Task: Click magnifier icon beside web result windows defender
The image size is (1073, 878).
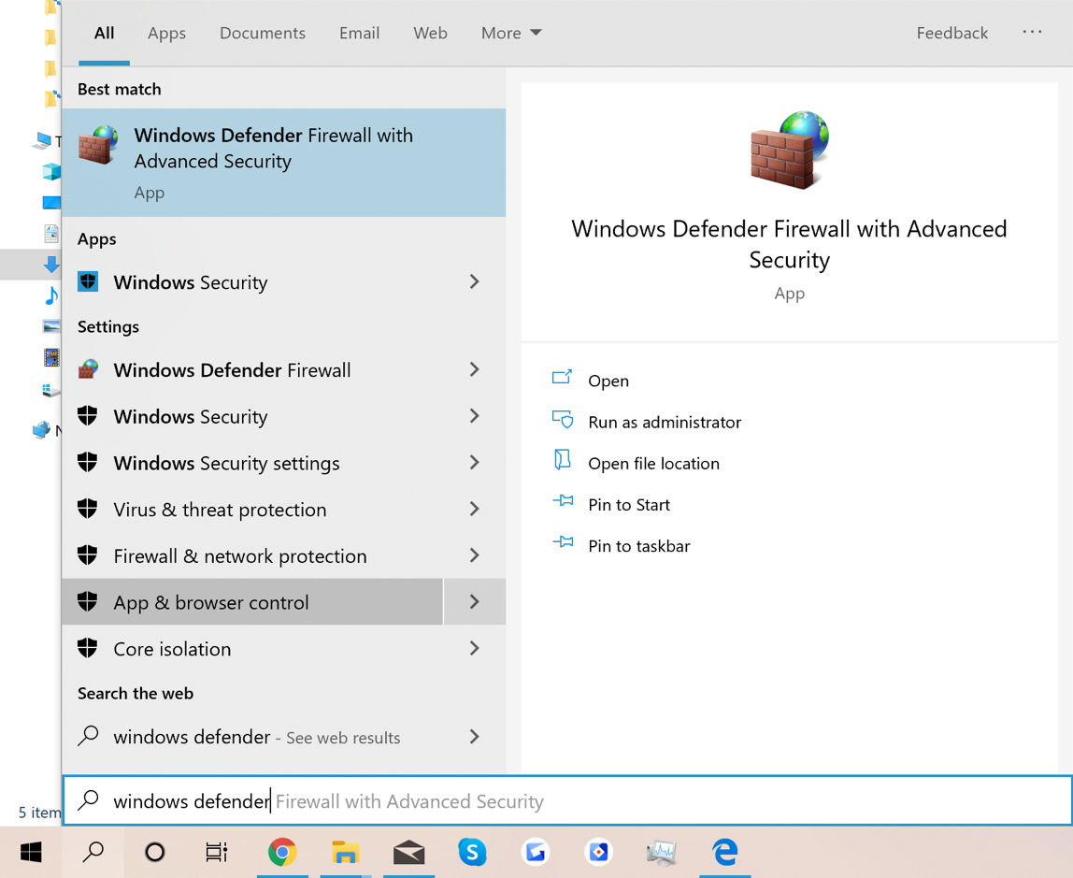Action: (x=88, y=736)
